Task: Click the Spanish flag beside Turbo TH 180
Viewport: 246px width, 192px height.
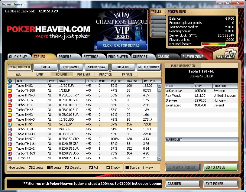Action: click(x=10, y=91)
